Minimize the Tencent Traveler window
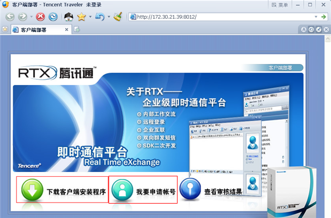This screenshot has height=218, width=331. pos(298,5)
